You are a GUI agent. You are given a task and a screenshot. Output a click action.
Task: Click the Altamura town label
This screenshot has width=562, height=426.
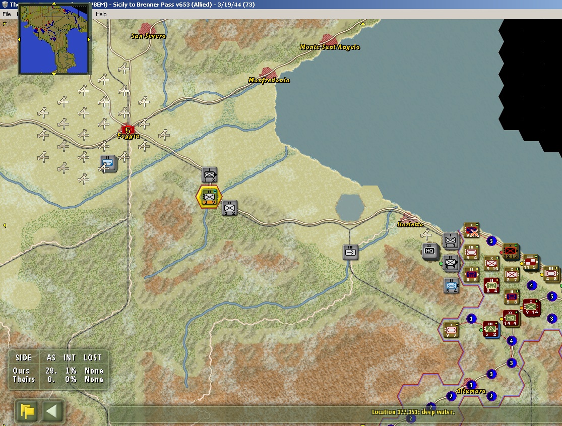pyautogui.click(x=471, y=391)
